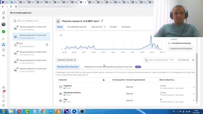Open Windows Start menu

tap(3, 111)
